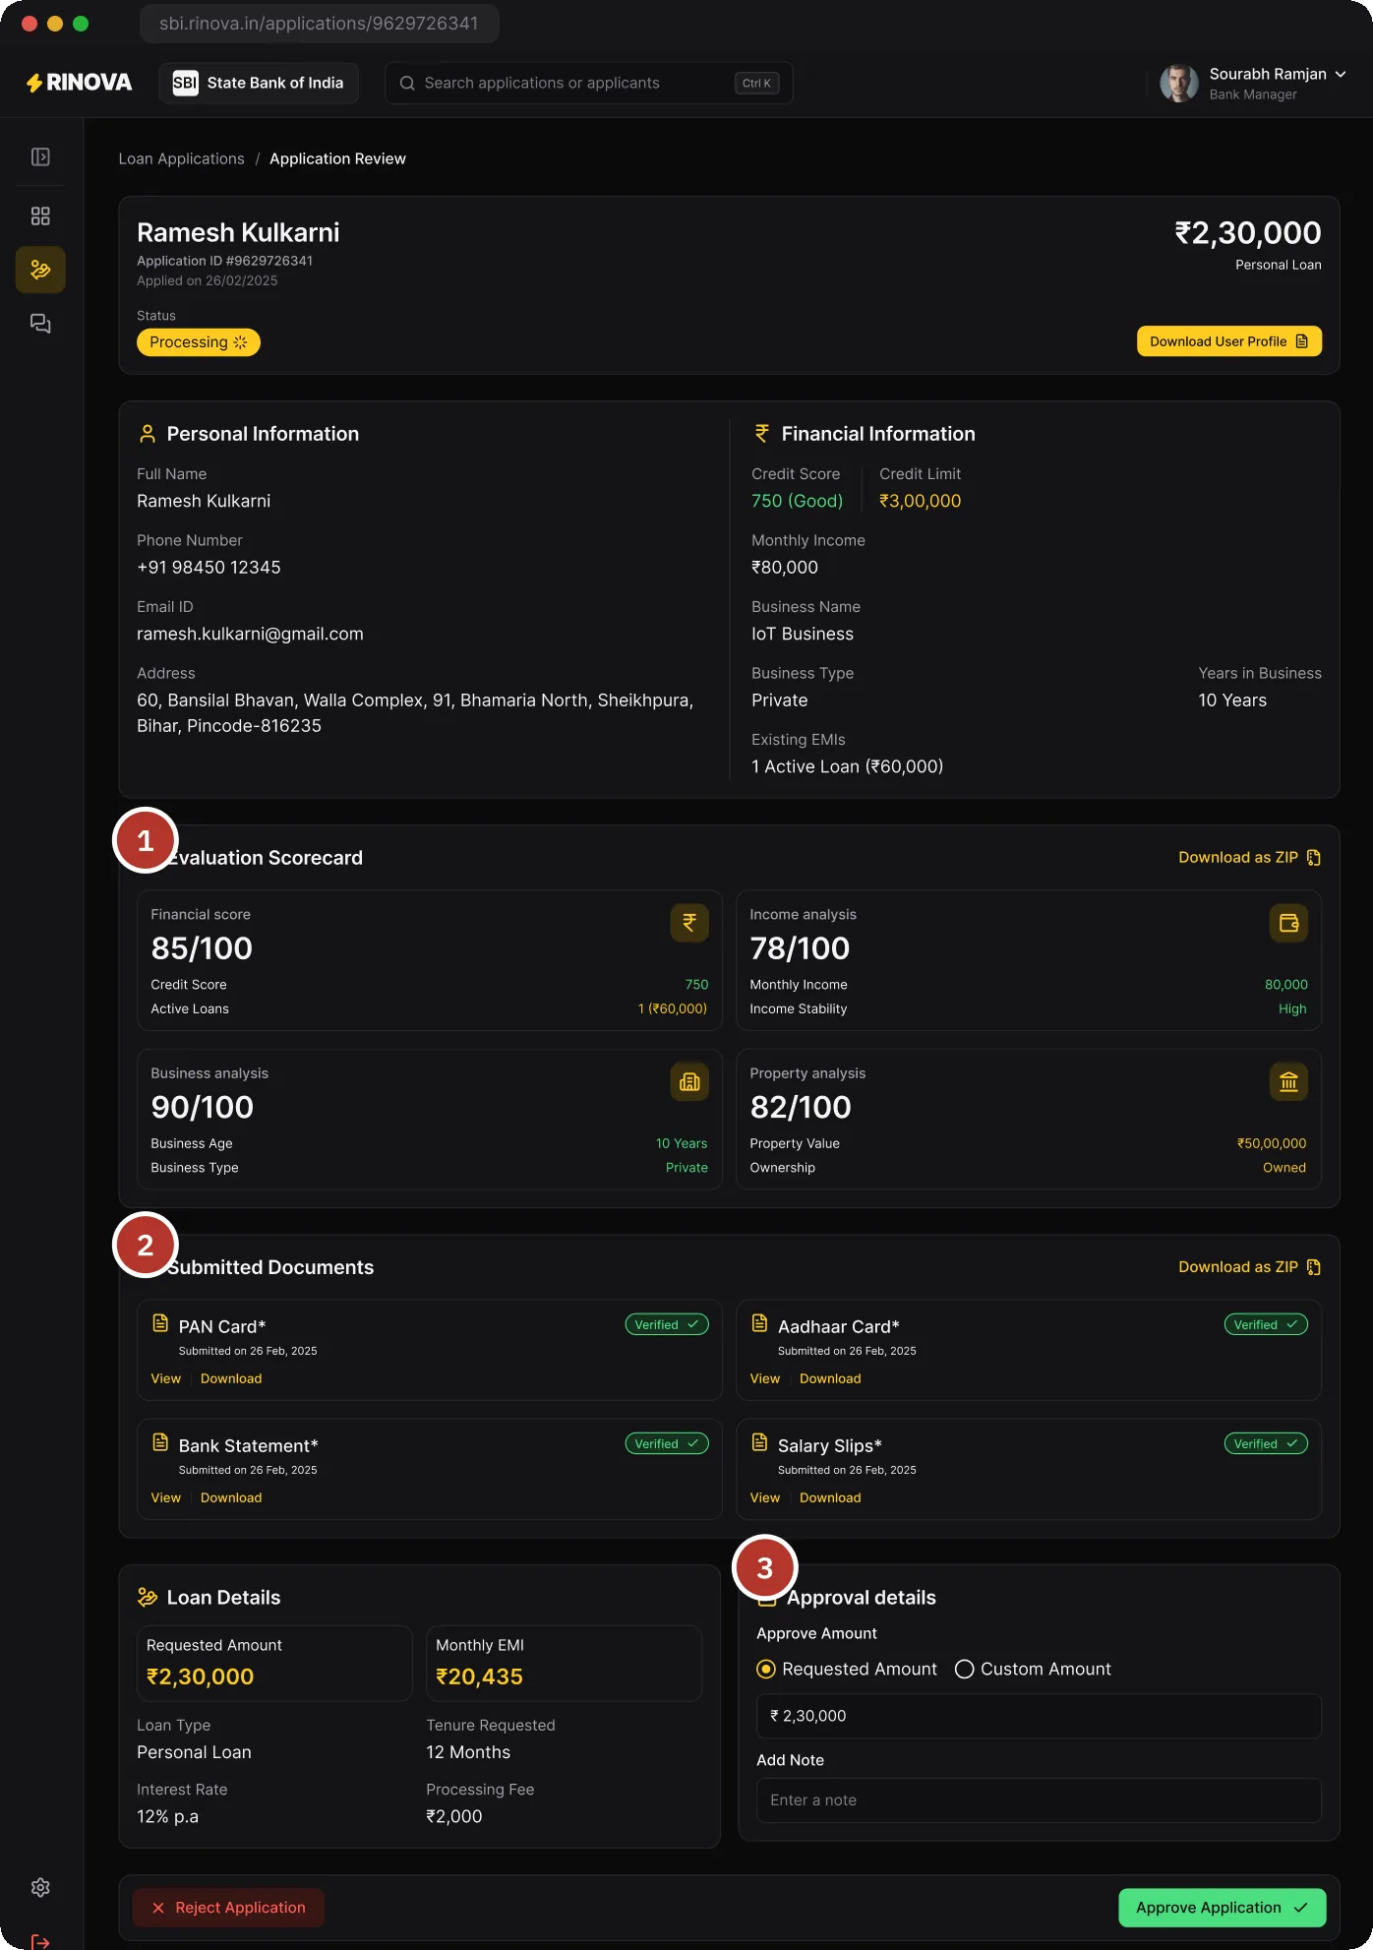View the Aadhaar Card document
Screen dimensions: 1373x1950
click(x=765, y=1379)
